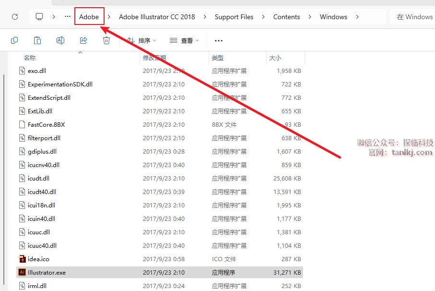Click the 25,608 KB size cell
Screen dimensions: 435x291
[287, 178]
